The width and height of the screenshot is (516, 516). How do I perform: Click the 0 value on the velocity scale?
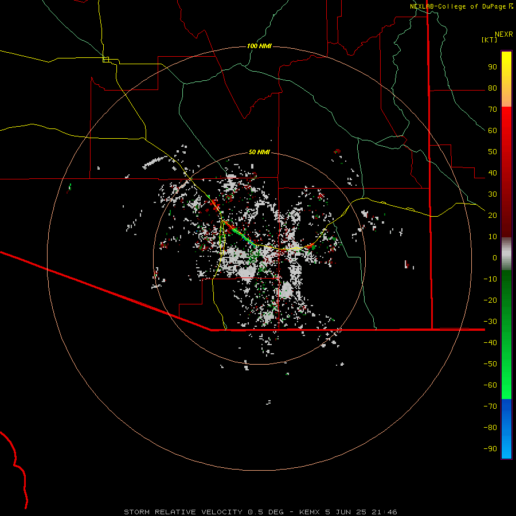(495, 257)
